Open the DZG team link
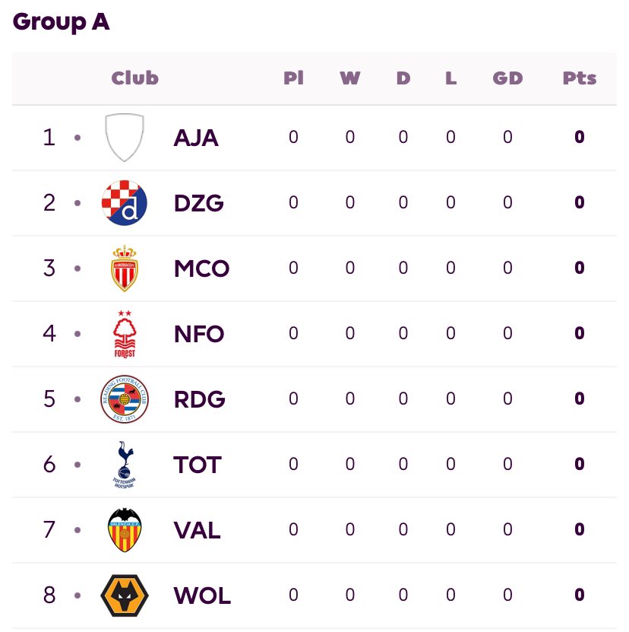The width and height of the screenshot is (629, 632). 199,203
